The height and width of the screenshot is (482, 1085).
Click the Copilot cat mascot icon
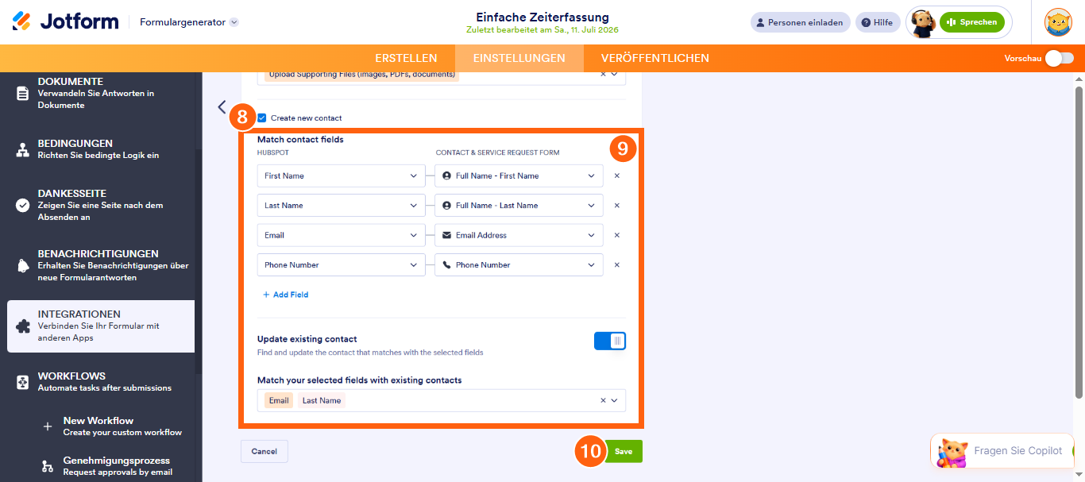[x=951, y=452]
